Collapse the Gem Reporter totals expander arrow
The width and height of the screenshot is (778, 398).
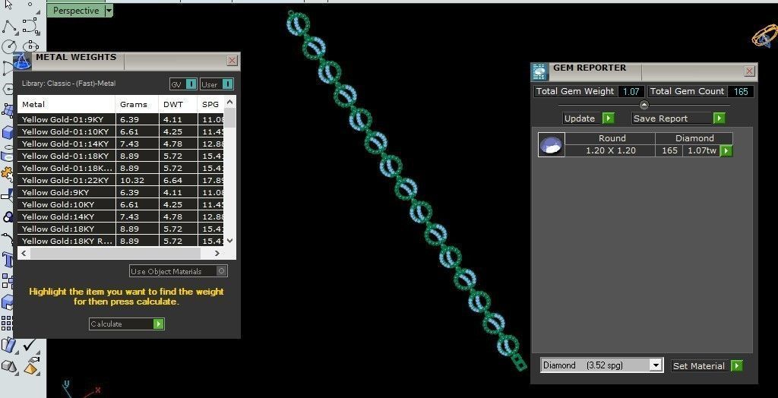(644, 105)
